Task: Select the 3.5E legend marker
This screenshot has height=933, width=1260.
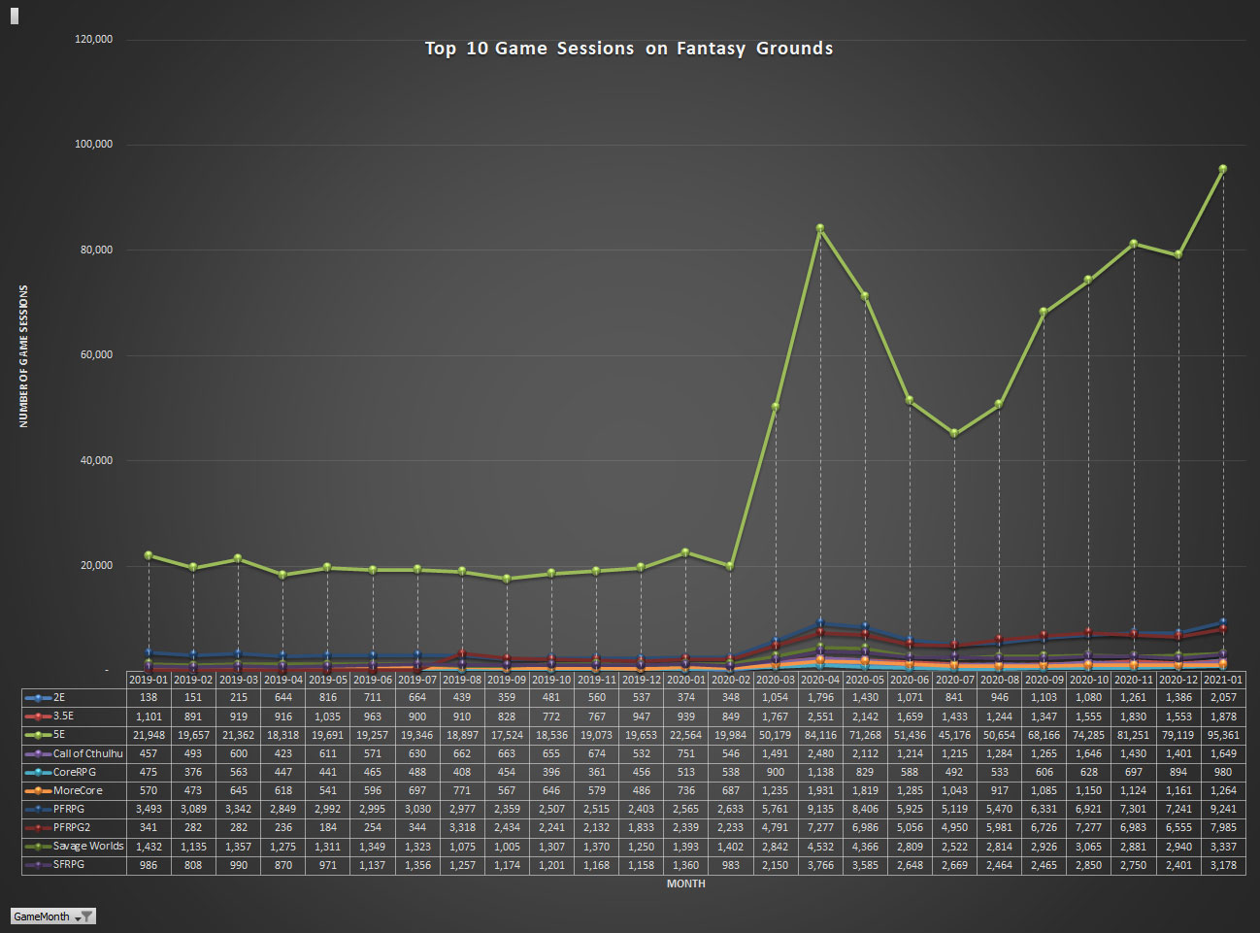Action: click(38, 716)
